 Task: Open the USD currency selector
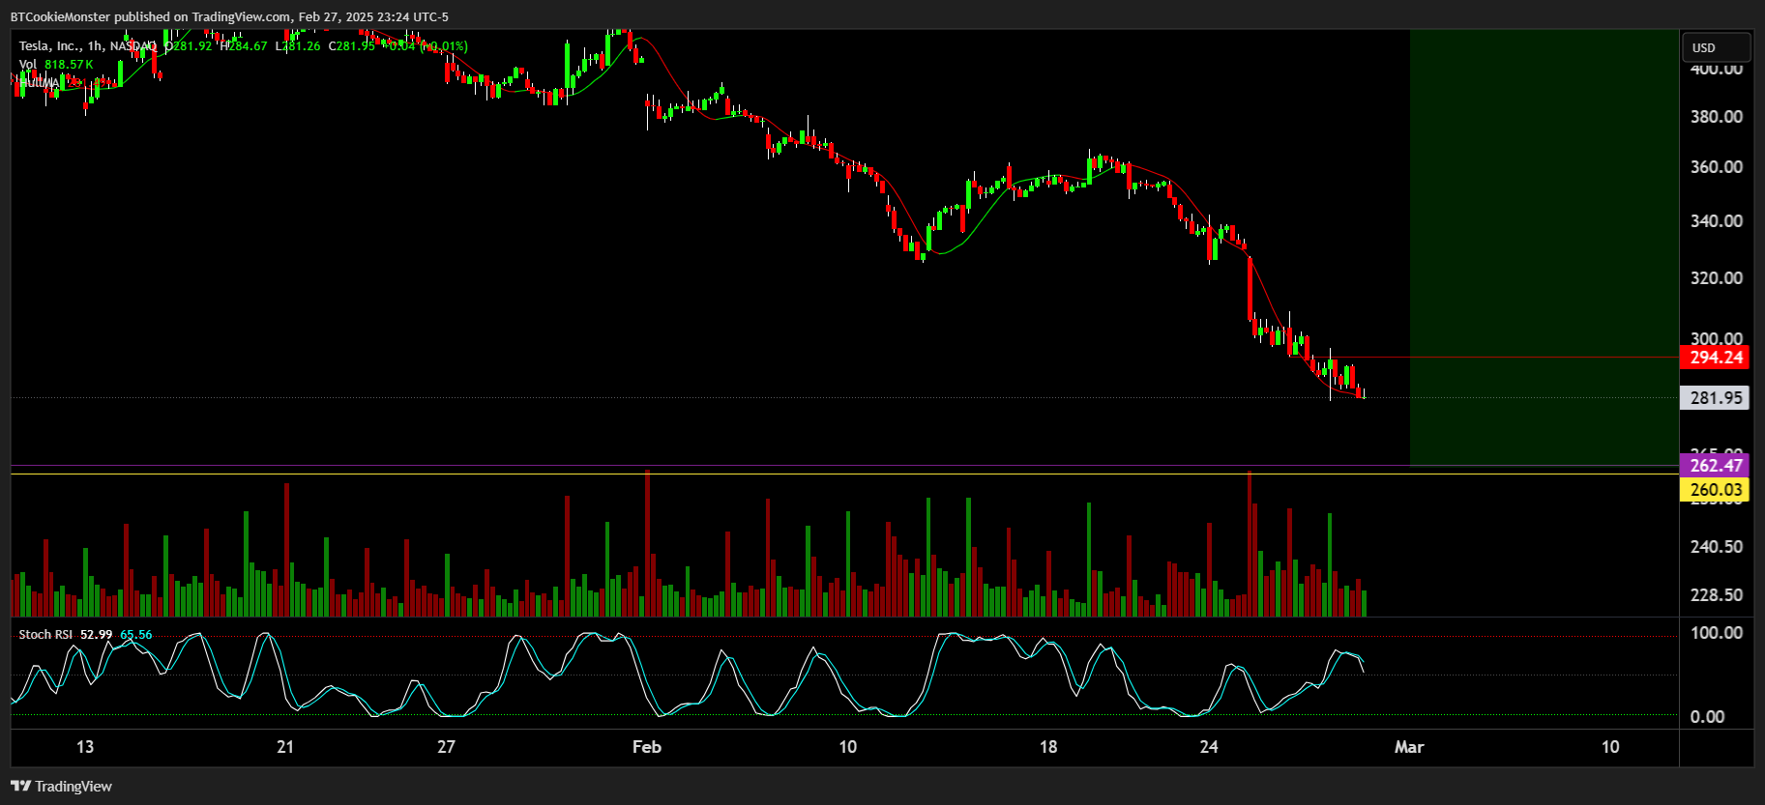click(1716, 47)
